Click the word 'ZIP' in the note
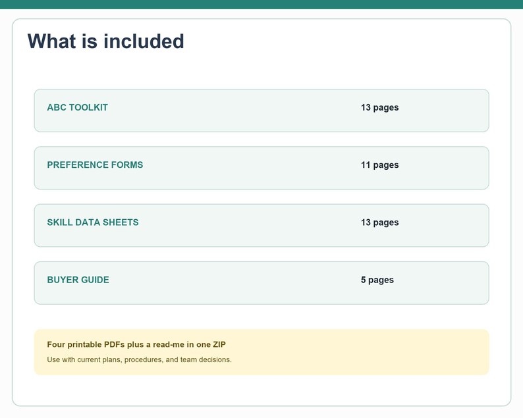 pyautogui.click(x=219, y=344)
